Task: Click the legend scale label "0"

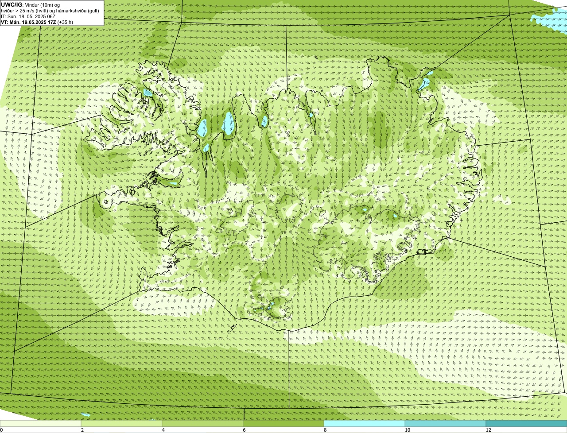Action: [x=1, y=430]
